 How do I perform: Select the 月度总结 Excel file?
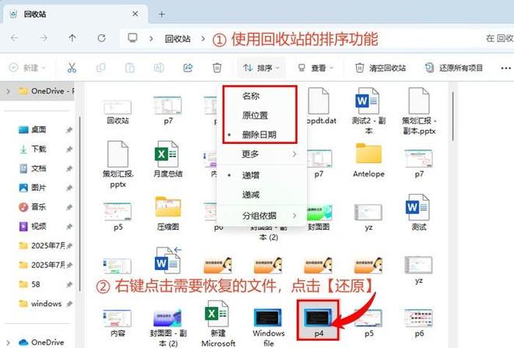pos(167,159)
